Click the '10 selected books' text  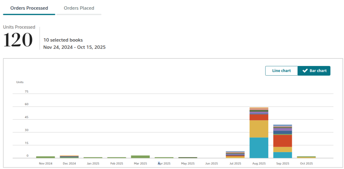tap(63, 40)
